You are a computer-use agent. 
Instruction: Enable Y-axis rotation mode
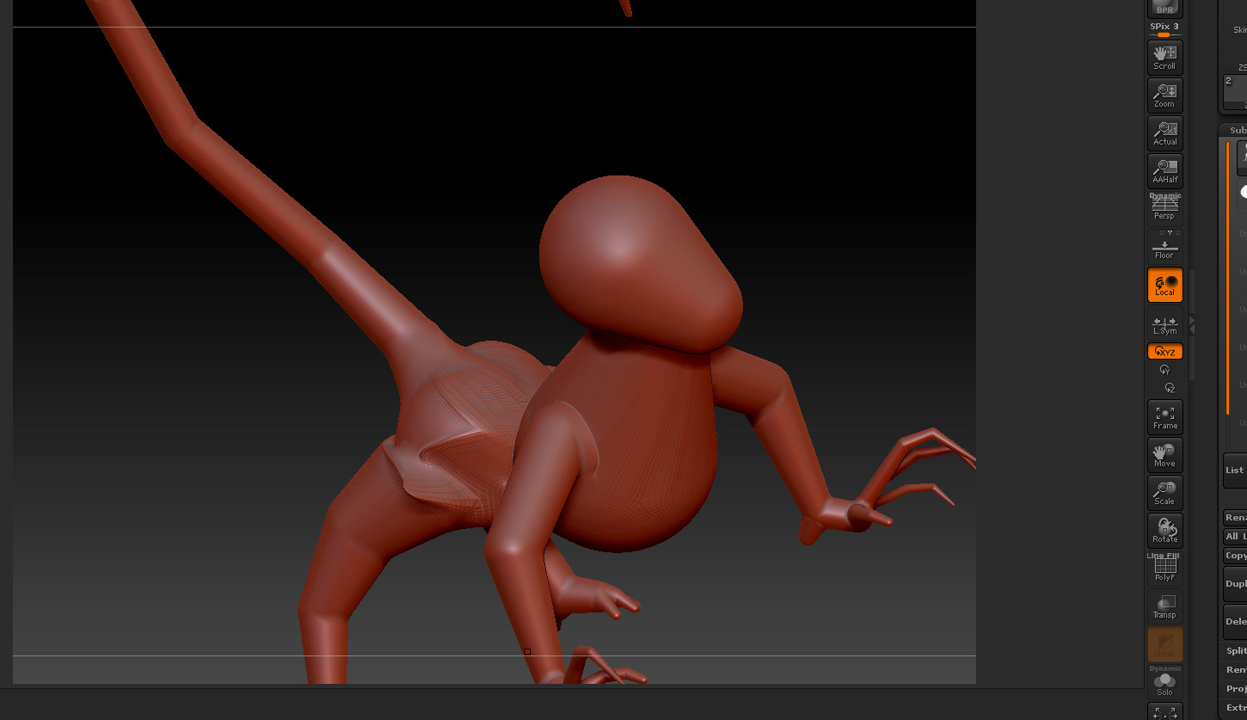[x=1165, y=370]
